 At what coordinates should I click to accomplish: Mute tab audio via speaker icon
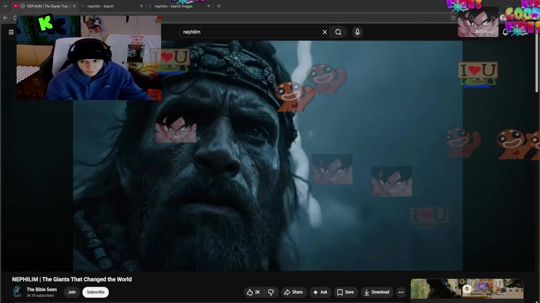[x=22, y=6]
